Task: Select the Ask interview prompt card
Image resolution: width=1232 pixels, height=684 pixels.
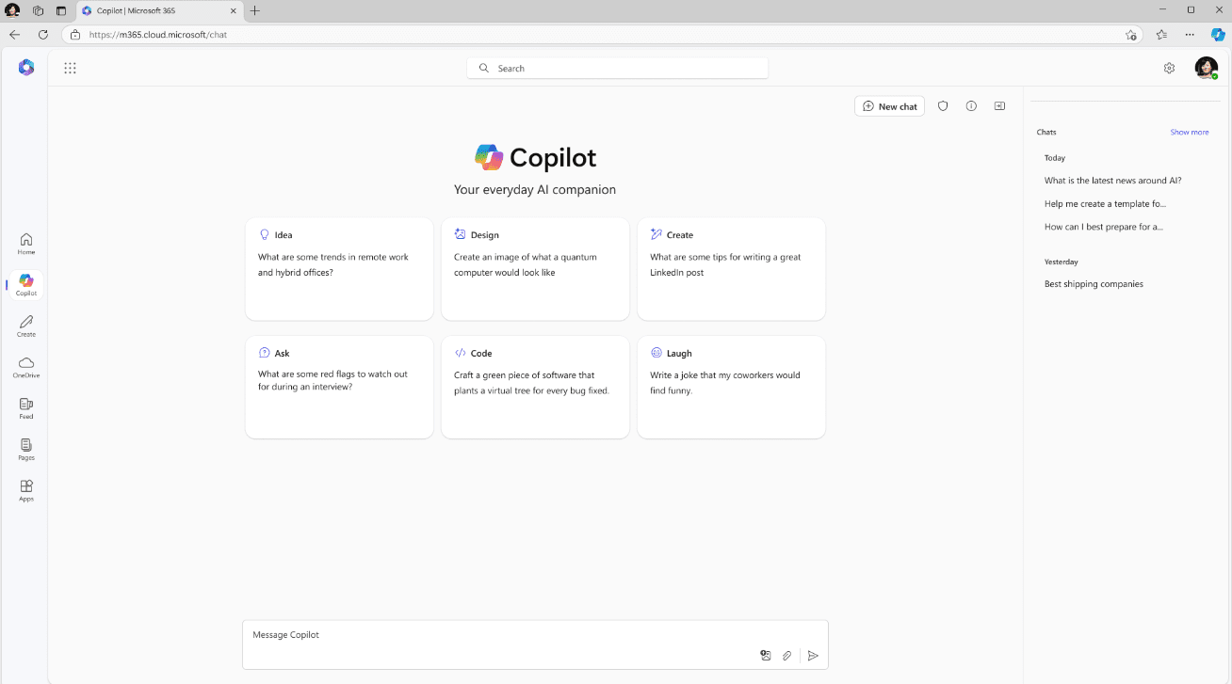Action: pos(339,387)
